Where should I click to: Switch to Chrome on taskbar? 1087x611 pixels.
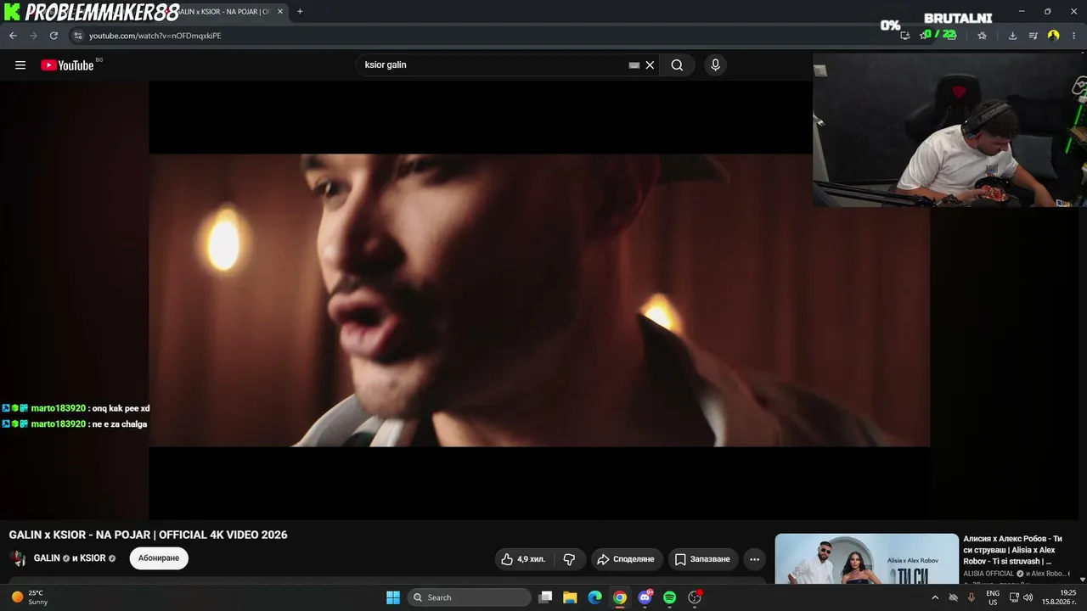(620, 597)
